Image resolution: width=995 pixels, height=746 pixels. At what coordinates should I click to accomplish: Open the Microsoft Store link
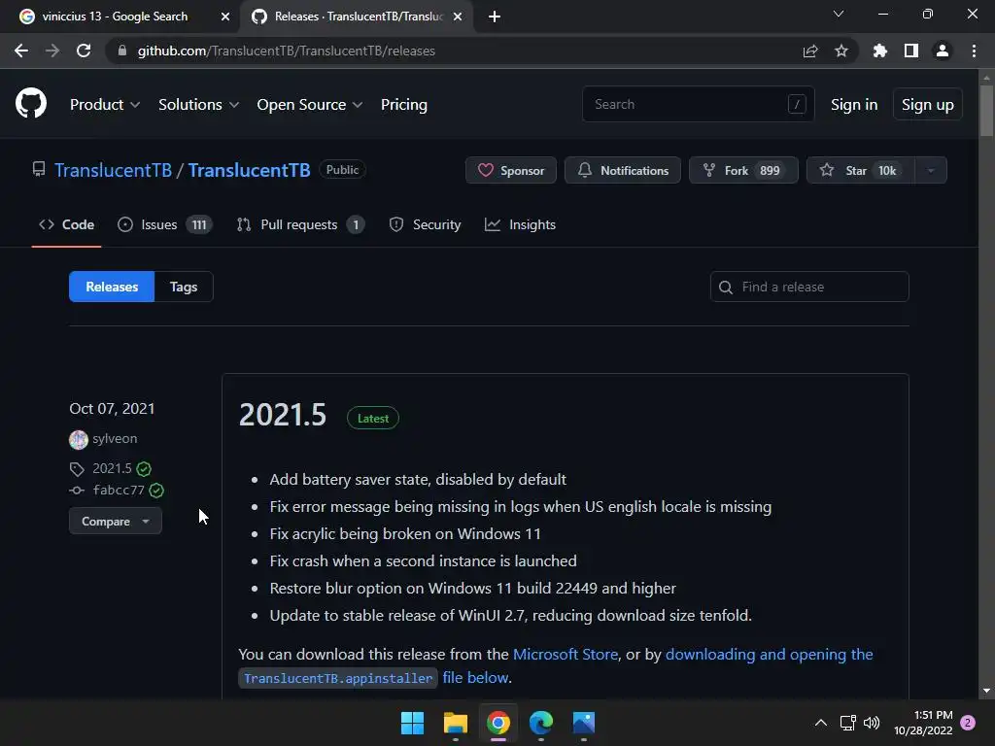pyautogui.click(x=566, y=654)
